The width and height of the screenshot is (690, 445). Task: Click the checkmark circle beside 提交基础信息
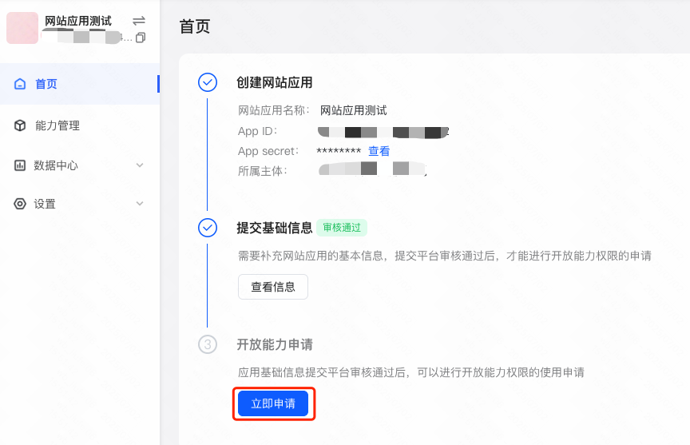(x=208, y=228)
